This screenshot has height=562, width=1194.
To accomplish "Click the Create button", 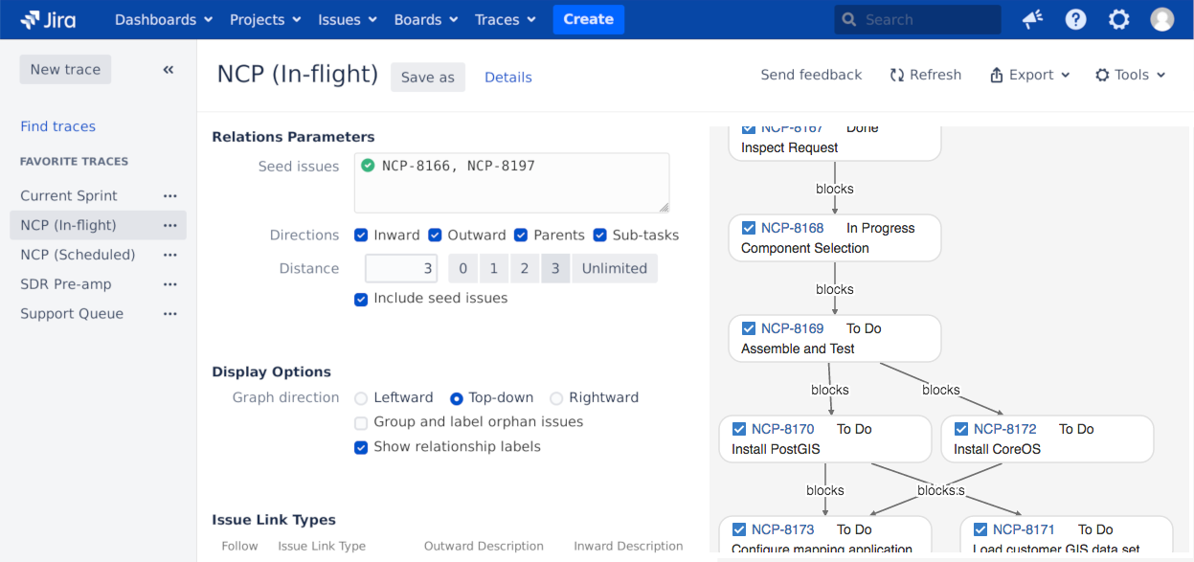I will click(x=588, y=19).
